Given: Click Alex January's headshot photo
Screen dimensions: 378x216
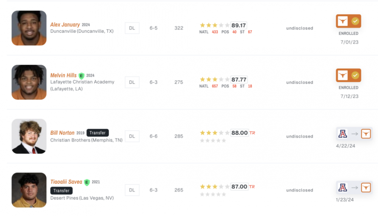Looking at the screenshot, I should [x=29, y=28].
